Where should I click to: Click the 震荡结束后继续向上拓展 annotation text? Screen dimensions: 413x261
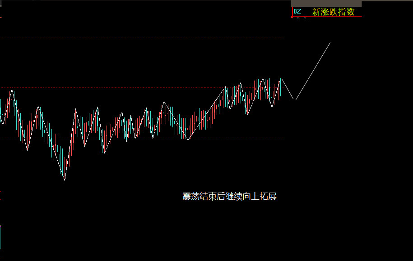229,196
